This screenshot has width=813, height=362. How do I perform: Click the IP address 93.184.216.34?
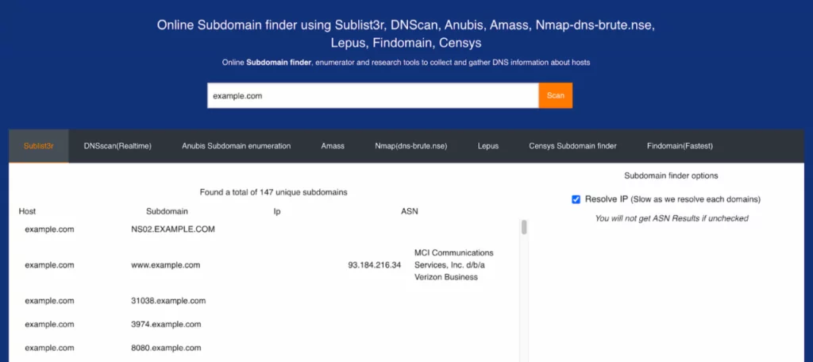(x=375, y=265)
